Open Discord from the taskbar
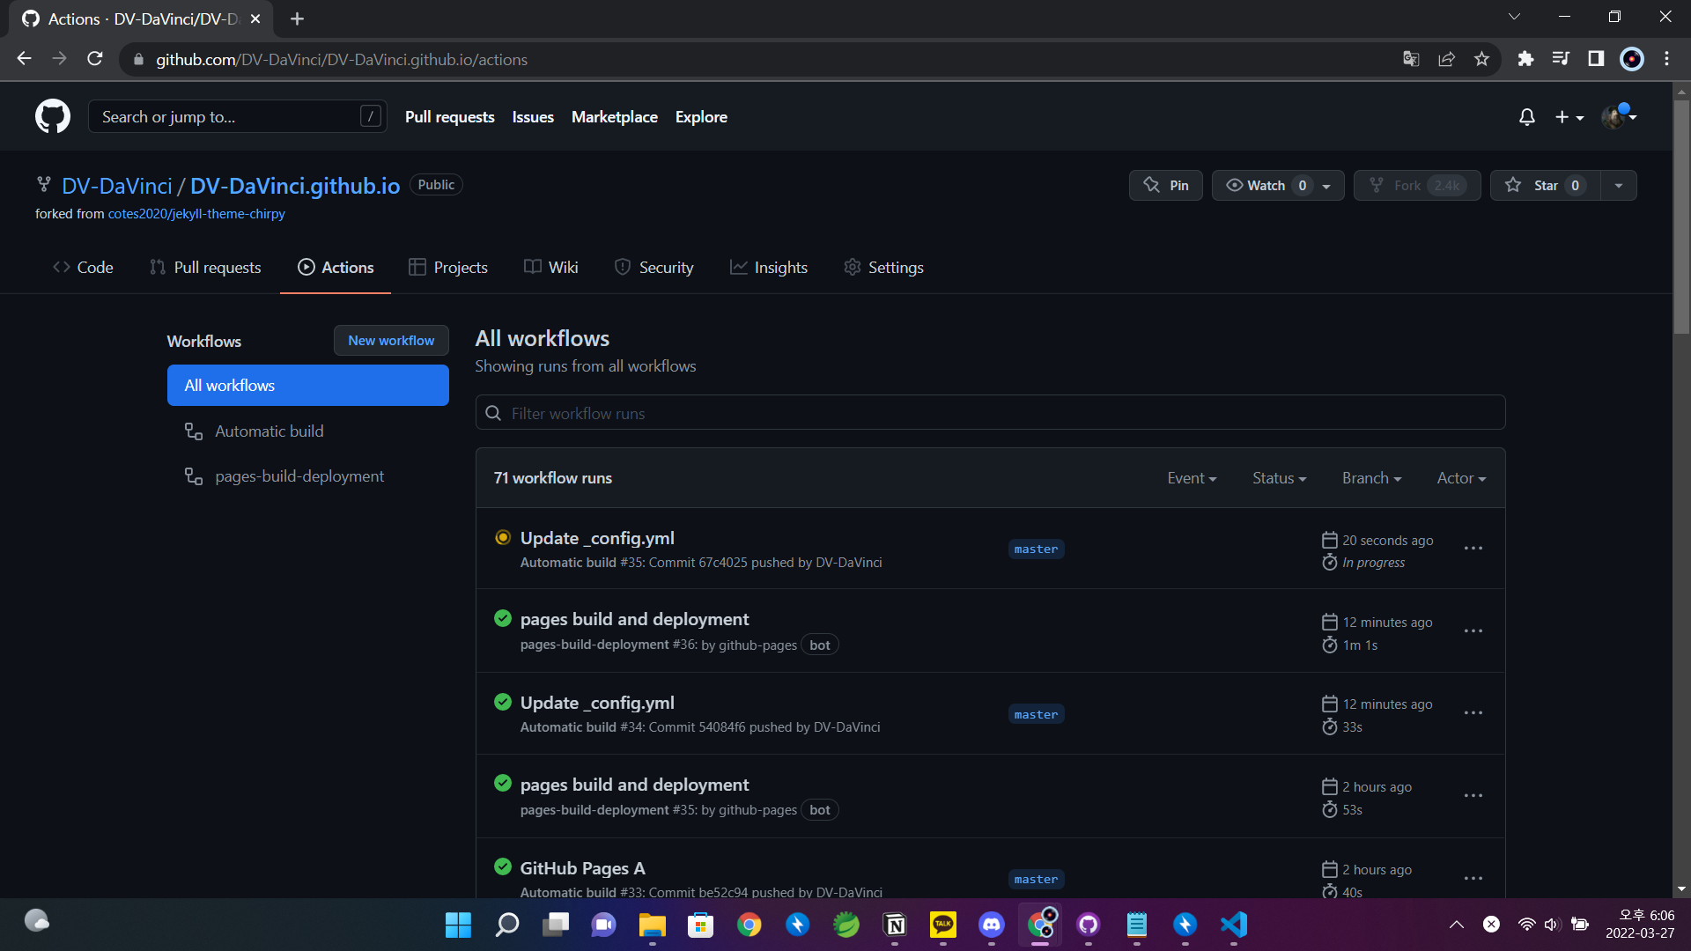The image size is (1691, 951). click(x=992, y=925)
